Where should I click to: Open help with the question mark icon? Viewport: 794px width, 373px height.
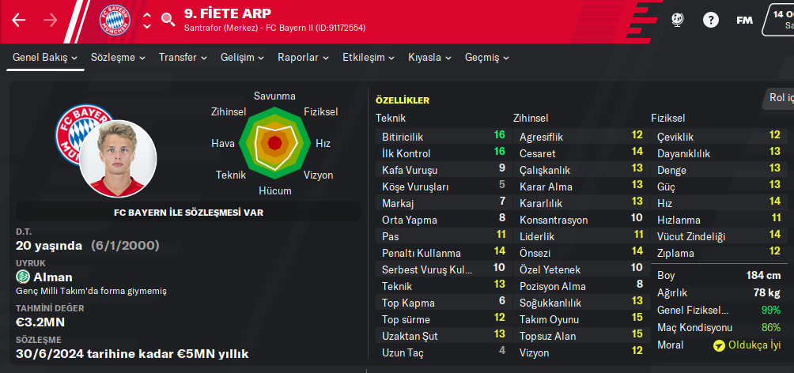click(711, 21)
